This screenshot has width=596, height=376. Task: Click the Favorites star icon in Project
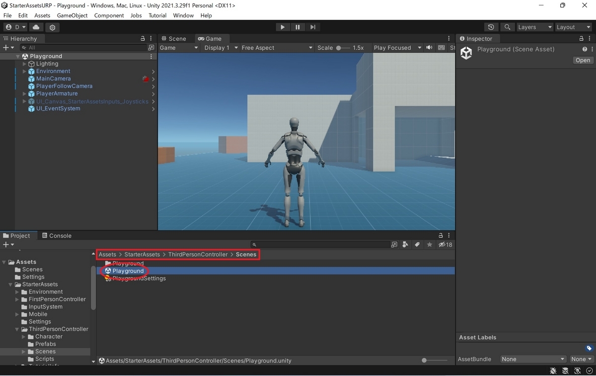coord(429,245)
